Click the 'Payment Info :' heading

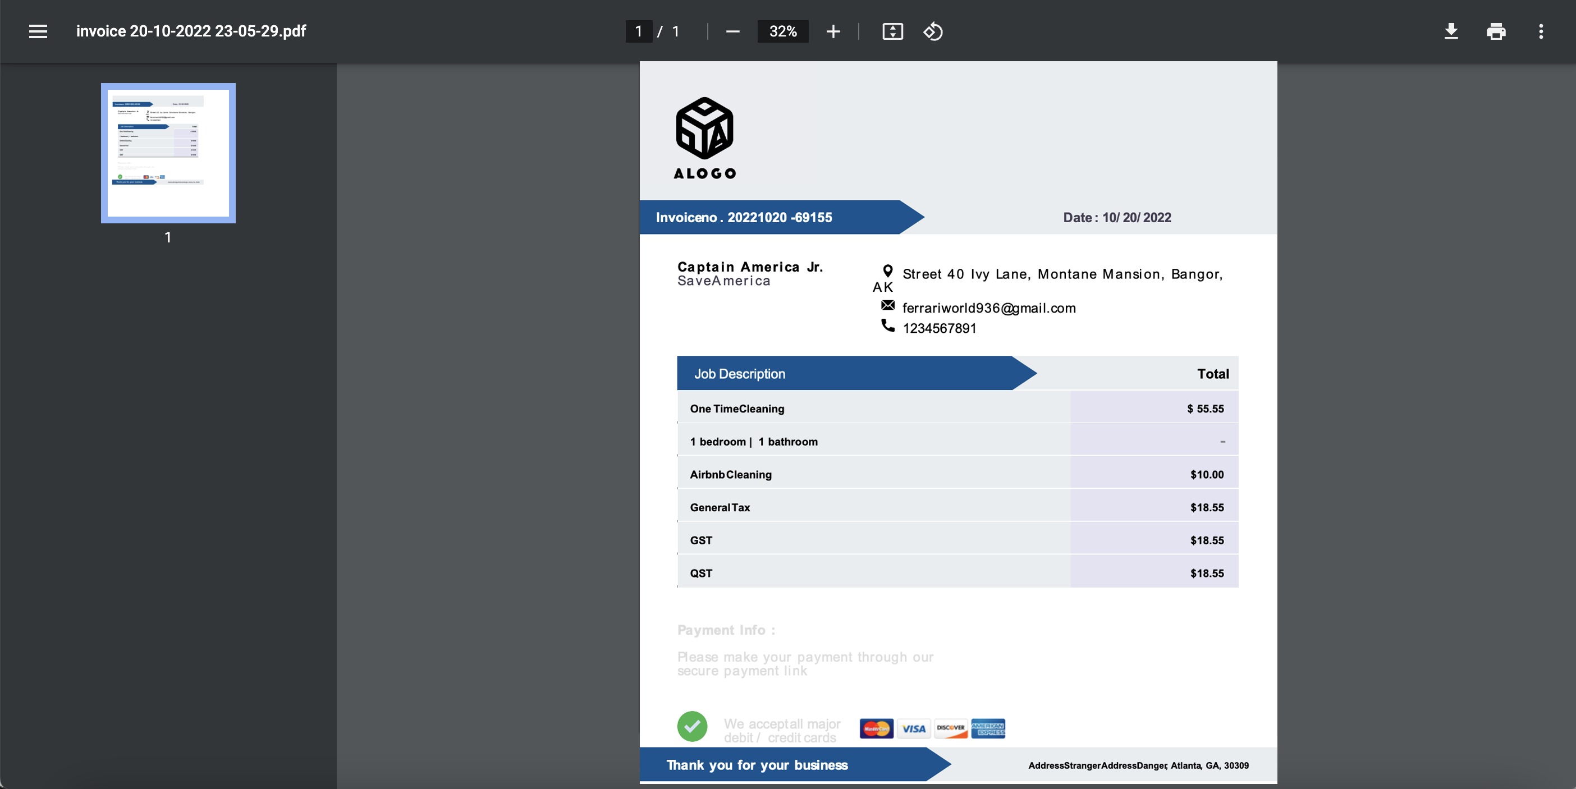[x=726, y=630]
